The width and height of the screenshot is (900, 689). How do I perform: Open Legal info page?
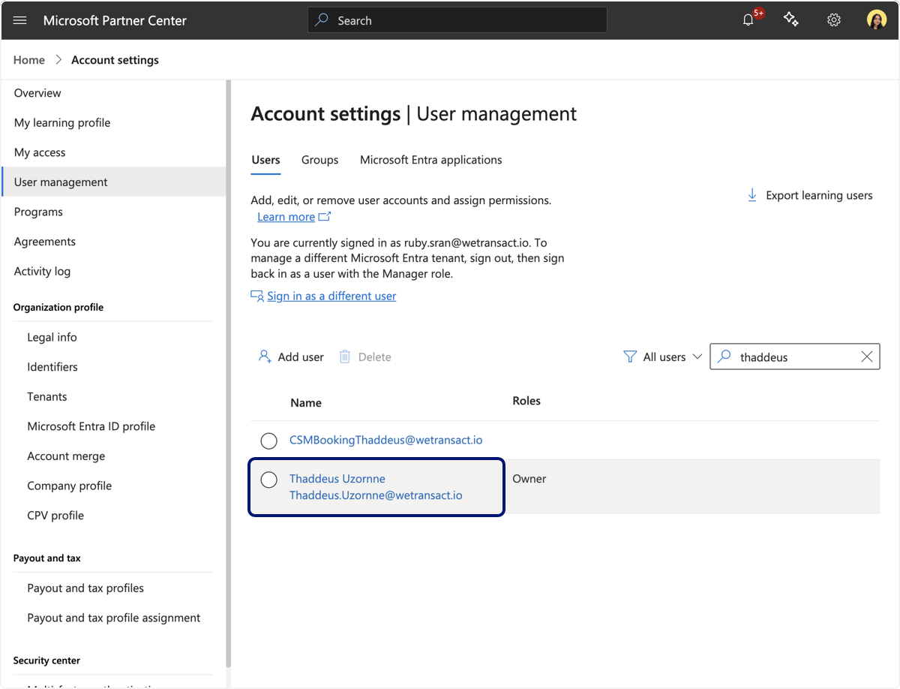pos(52,337)
